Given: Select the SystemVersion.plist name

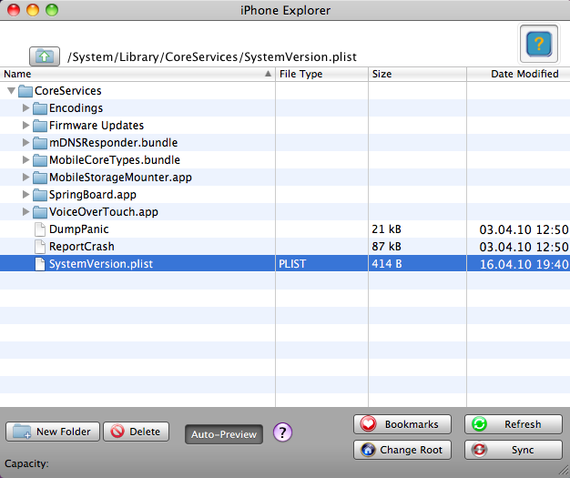Looking at the screenshot, I should [x=101, y=264].
